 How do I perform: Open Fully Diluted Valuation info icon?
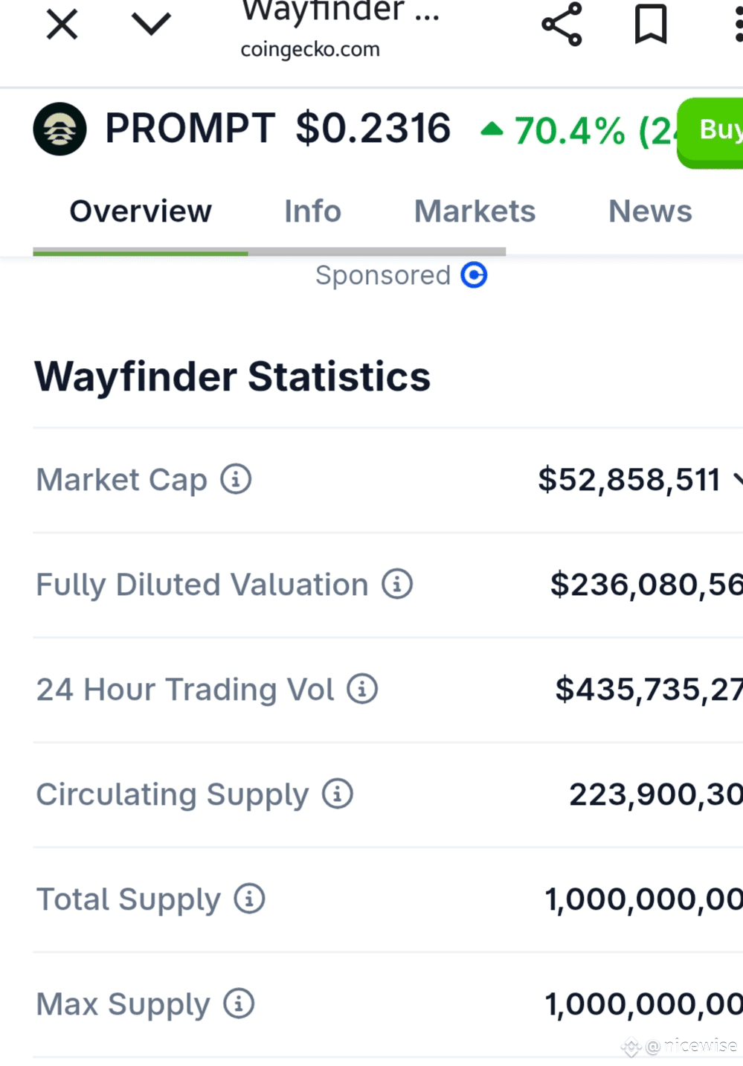(x=397, y=584)
